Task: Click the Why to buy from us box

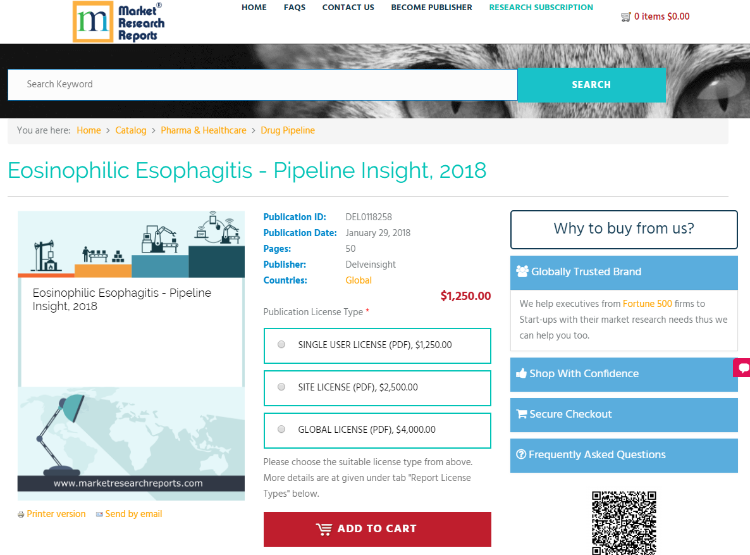Action: click(624, 229)
